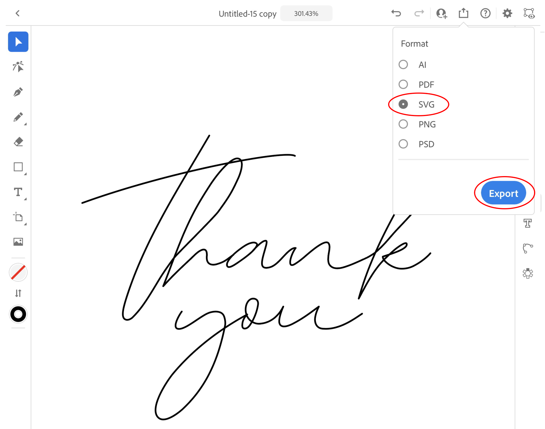The width and height of the screenshot is (545, 429).
Task: Go back using the back chevron
Action: coord(18,13)
